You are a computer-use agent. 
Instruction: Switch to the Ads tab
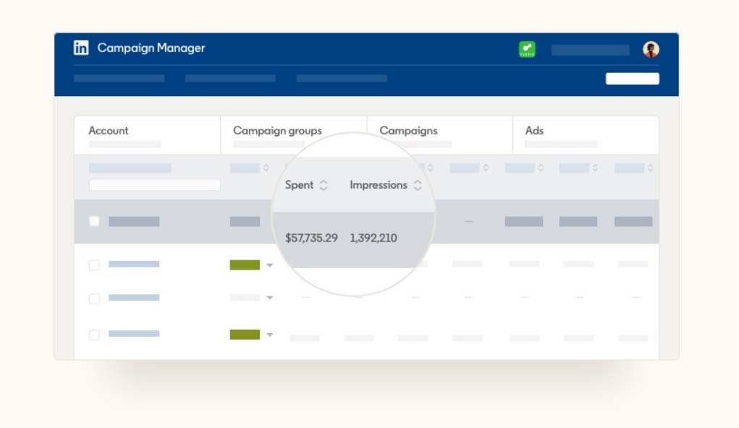[x=586, y=135]
